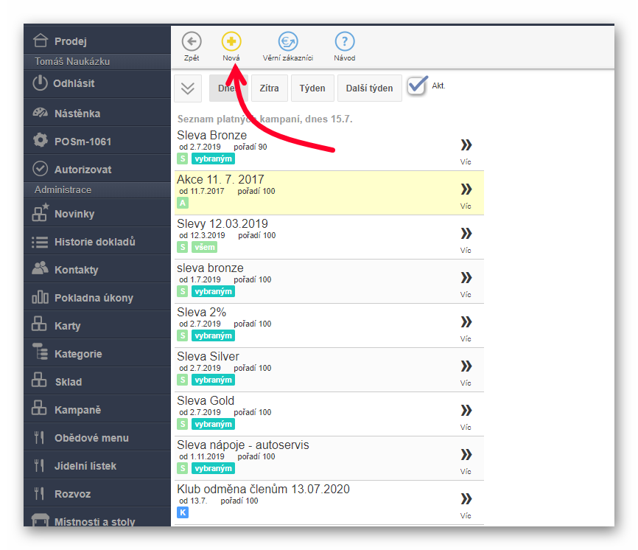Click the Odhlásit power icon
Image resolution: width=638 pixels, height=550 pixels.
coord(40,83)
